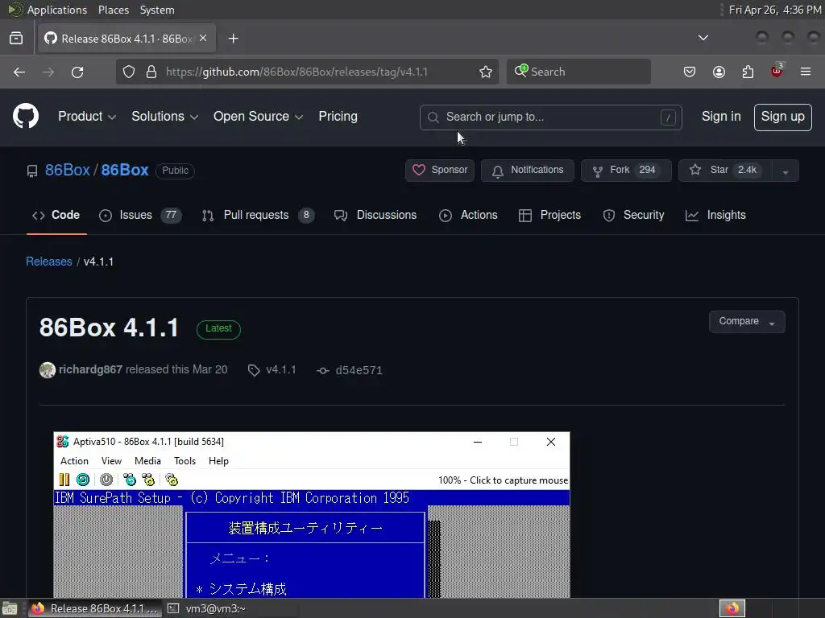Viewport: 825px width, 618px height.
Task: Switch to the Pull requests tab
Action: [x=258, y=216]
